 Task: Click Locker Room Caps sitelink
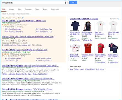[12, 61]
